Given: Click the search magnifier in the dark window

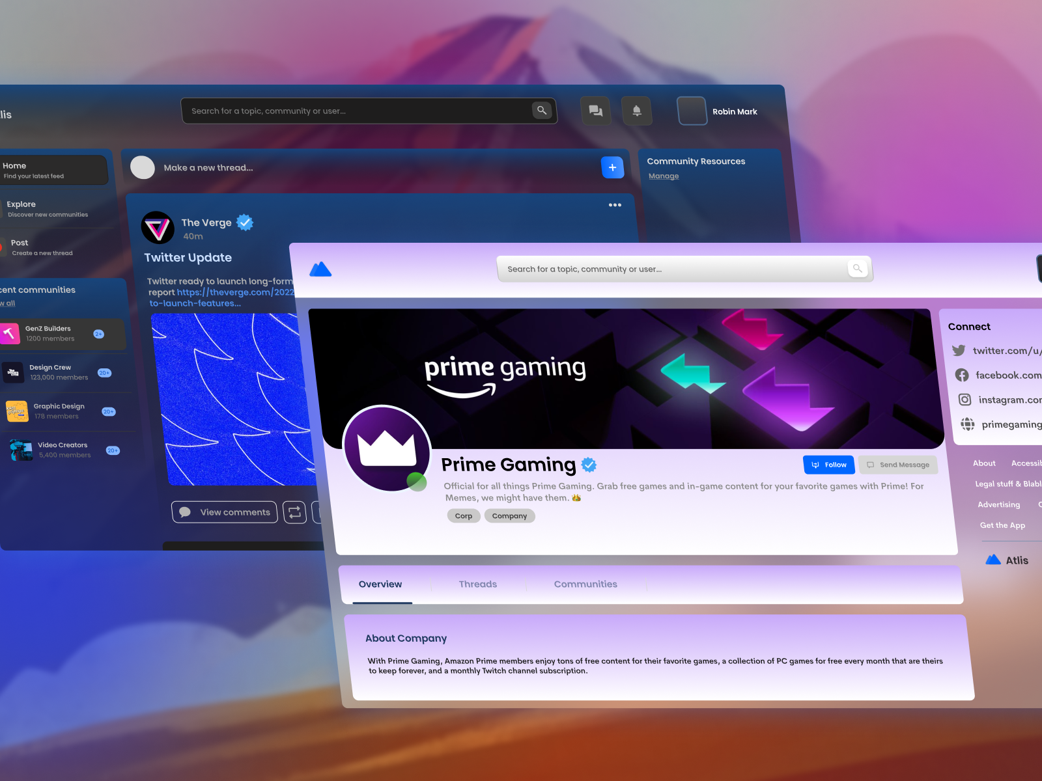Looking at the screenshot, I should [542, 111].
